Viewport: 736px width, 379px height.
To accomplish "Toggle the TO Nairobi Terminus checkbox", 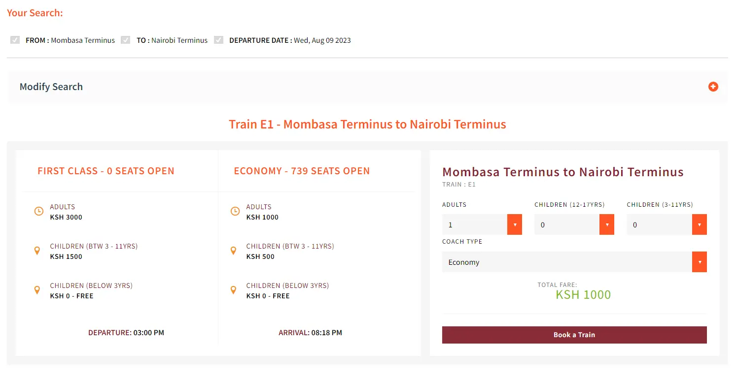I will pos(126,40).
